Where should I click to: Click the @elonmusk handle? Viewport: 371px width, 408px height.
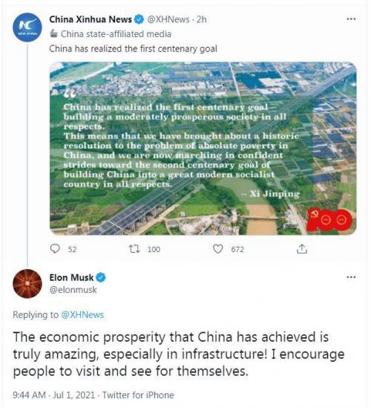pos(73,290)
